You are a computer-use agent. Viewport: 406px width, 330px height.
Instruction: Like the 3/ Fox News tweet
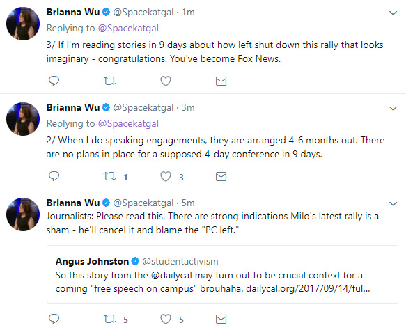(166, 81)
